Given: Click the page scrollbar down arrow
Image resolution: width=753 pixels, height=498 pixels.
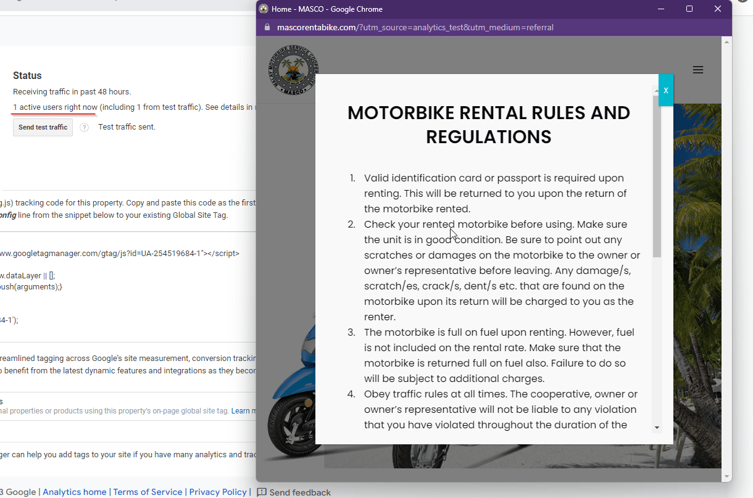Looking at the screenshot, I should pos(726,476).
